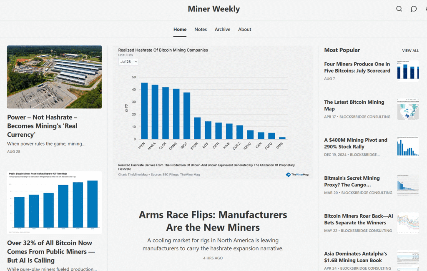Go to TheMinerMag logo in chart footer
The height and width of the screenshot is (271, 427).
click(x=297, y=175)
